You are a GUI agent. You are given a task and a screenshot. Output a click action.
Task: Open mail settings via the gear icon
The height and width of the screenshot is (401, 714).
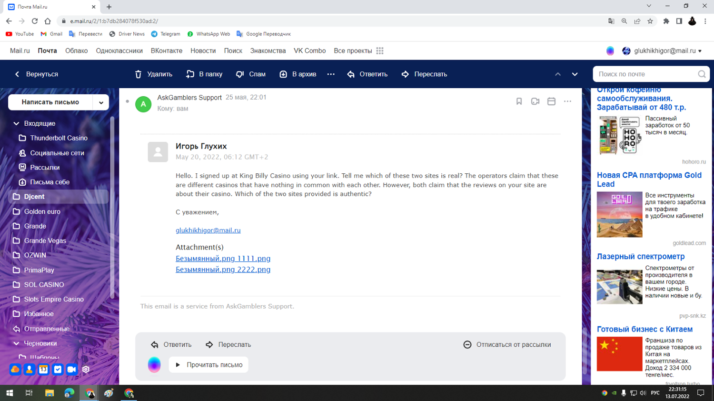click(x=86, y=369)
